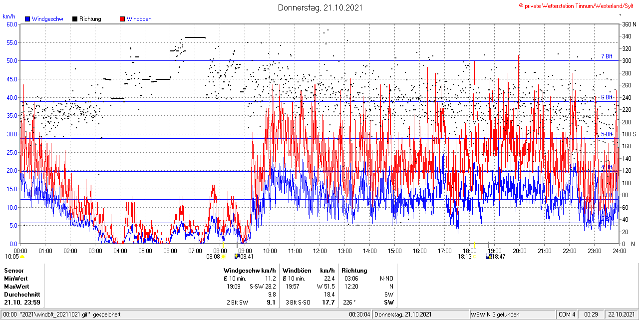639x320 pixels.
Task: Click the 7 Bft scale label
Action: pyautogui.click(x=607, y=56)
